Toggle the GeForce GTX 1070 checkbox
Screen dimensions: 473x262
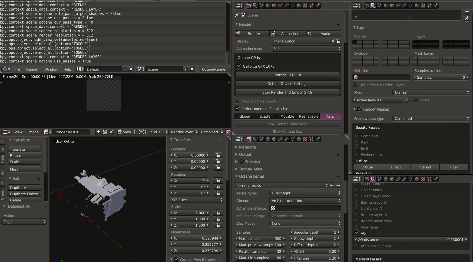[239, 66]
